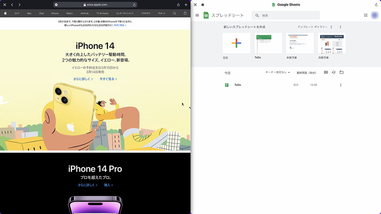381x214 pixels.
Task: Select the ToDo template thumbnail
Action: pos(268,43)
